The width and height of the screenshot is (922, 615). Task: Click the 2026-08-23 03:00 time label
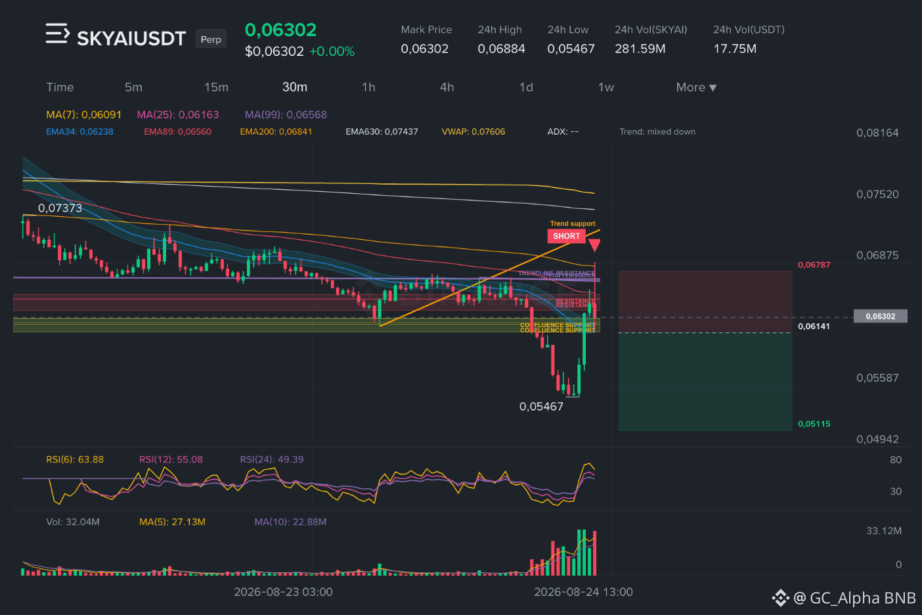click(x=283, y=592)
